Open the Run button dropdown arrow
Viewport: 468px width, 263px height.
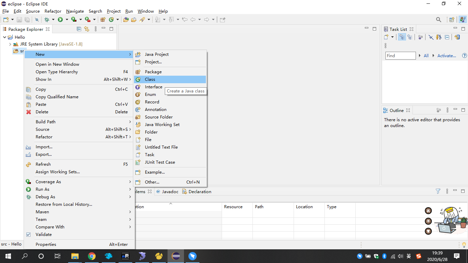[67, 20]
